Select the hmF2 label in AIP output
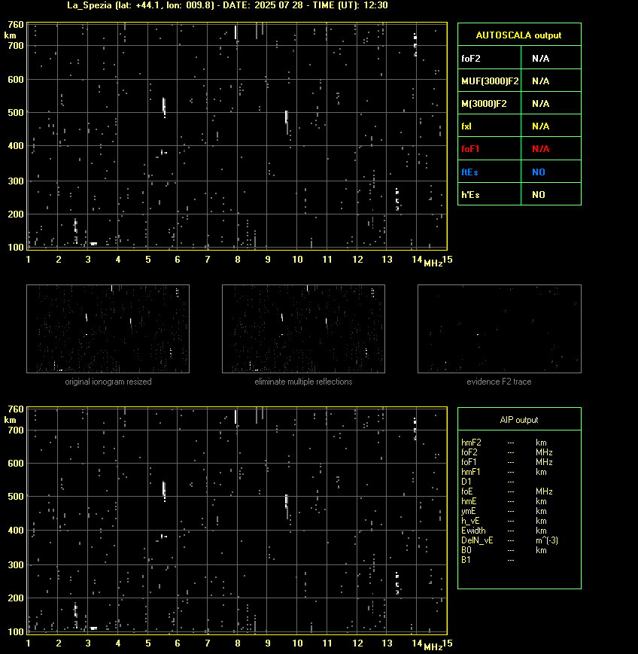Image resolution: width=638 pixels, height=654 pixels. coord(472,443)
